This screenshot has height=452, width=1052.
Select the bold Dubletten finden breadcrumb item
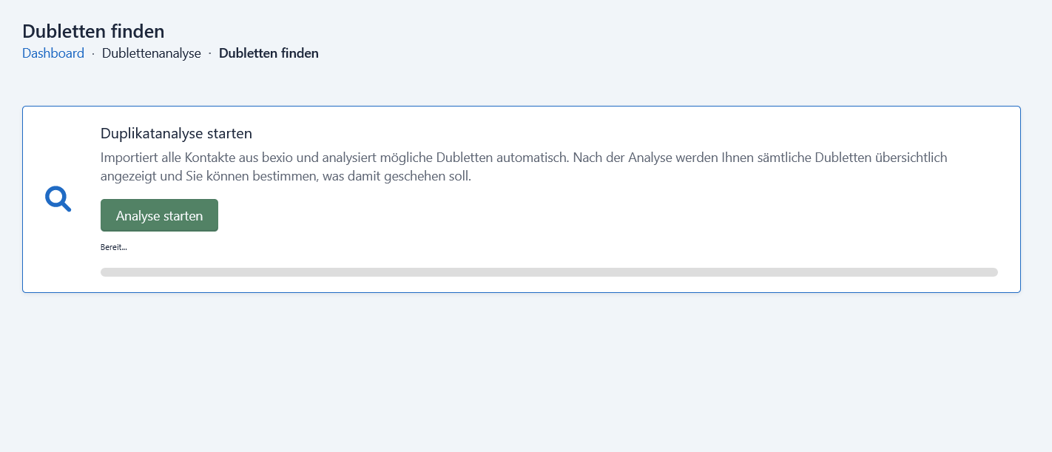pyautogui.click(x=269, y=53)
